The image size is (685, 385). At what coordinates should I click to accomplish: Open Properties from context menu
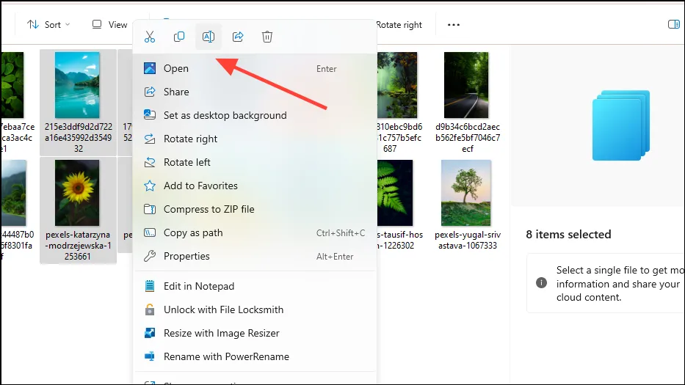tap(186, 256)
